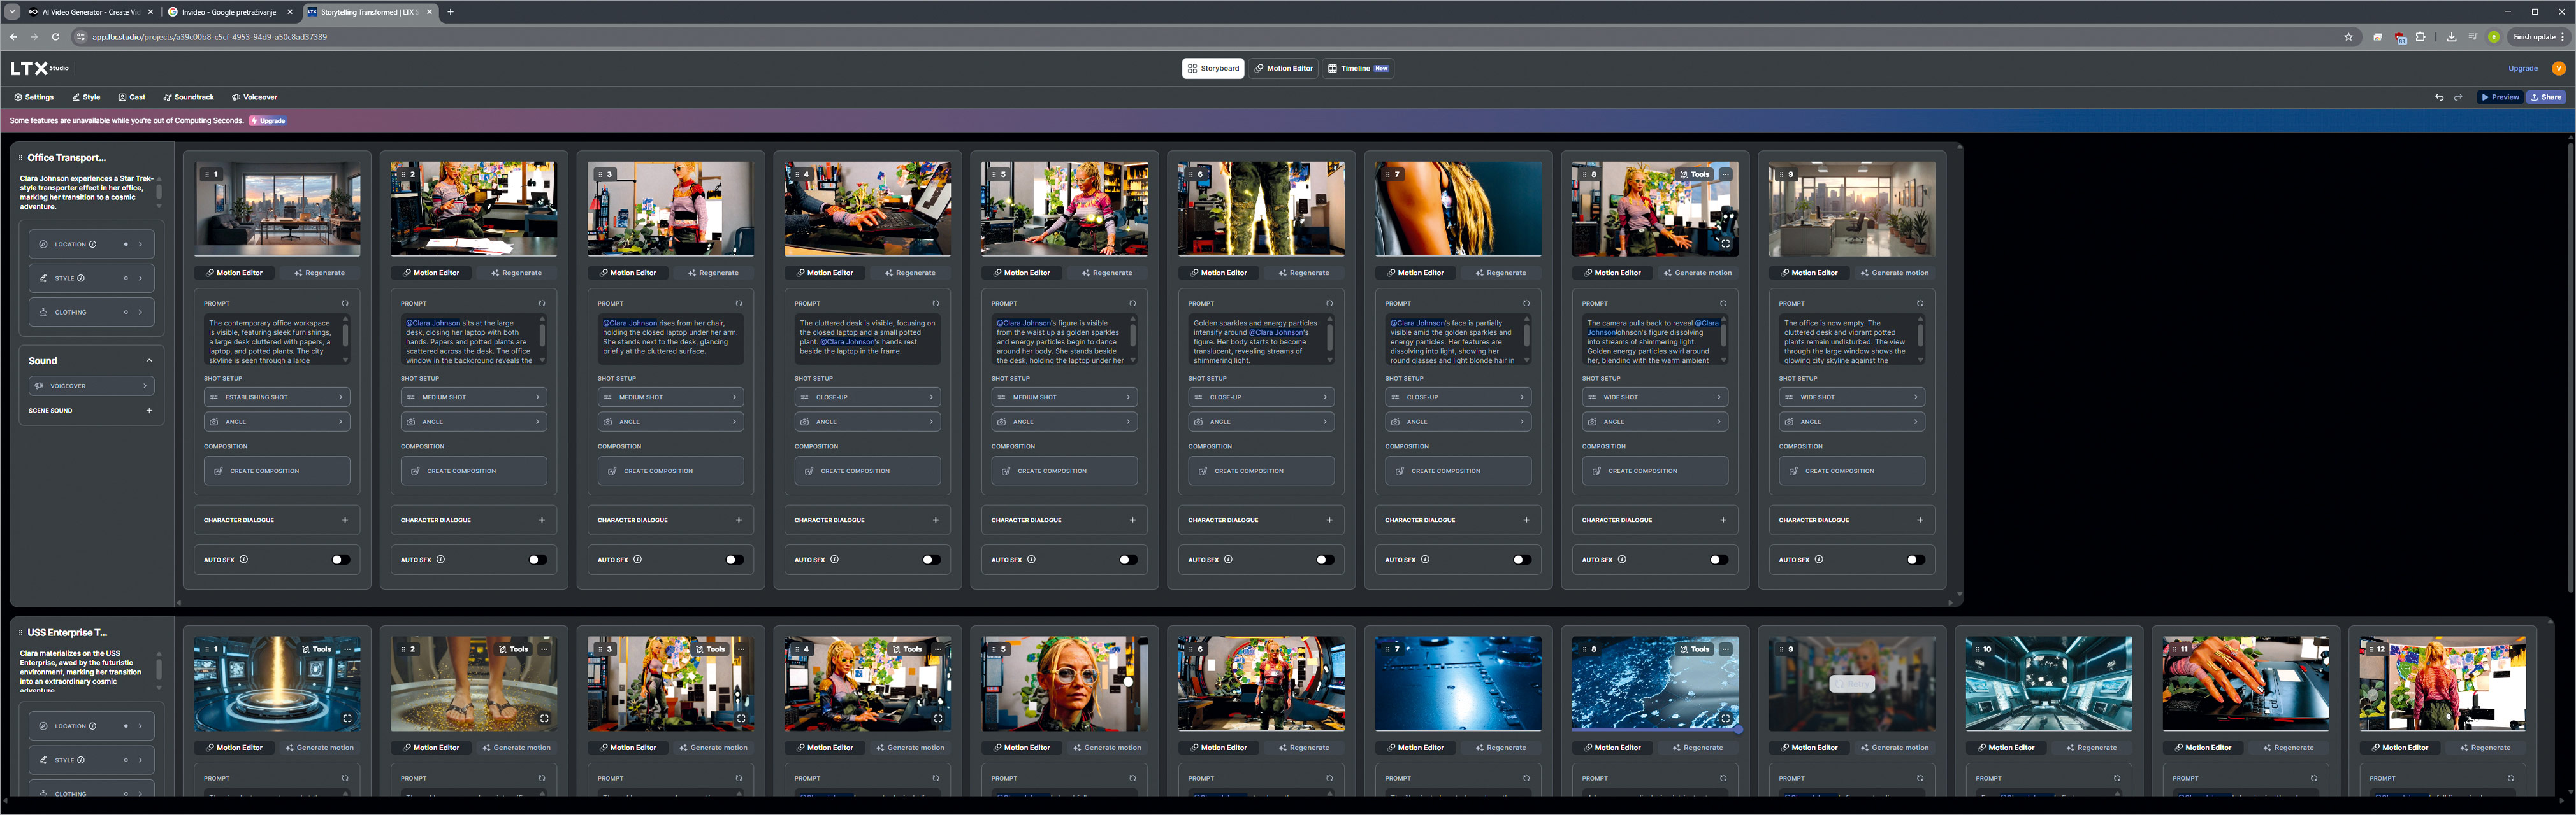Click drag handle of shot 9
2576x815 pixels.
(x=1783, y=175)
